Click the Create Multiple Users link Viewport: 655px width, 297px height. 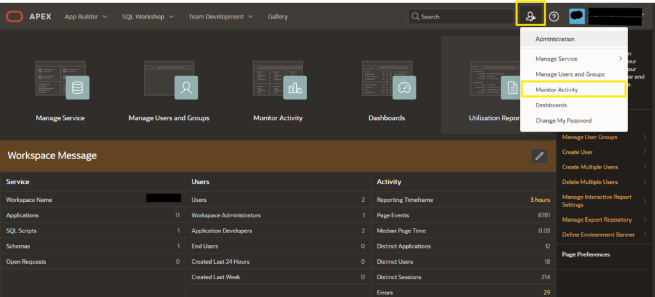pyautogui.click(x=590, y=167)
